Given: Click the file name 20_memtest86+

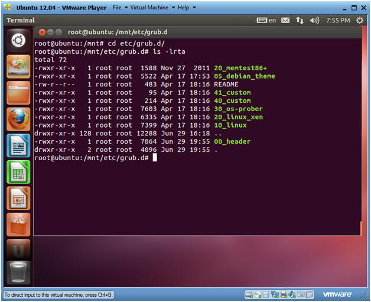Looking at the screenshot, I should pyautogui.click(x=240, y=68).
